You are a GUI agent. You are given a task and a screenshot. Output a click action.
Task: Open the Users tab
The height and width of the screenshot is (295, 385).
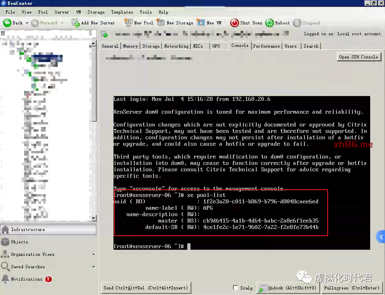coord(291,46)
